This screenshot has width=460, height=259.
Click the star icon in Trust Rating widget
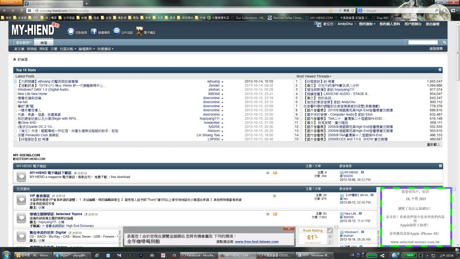click(x=330, y=236)
